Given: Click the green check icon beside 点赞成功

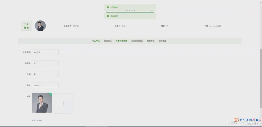Looking at the screenshot, I should pyautogui.click(x=108, y=7).
